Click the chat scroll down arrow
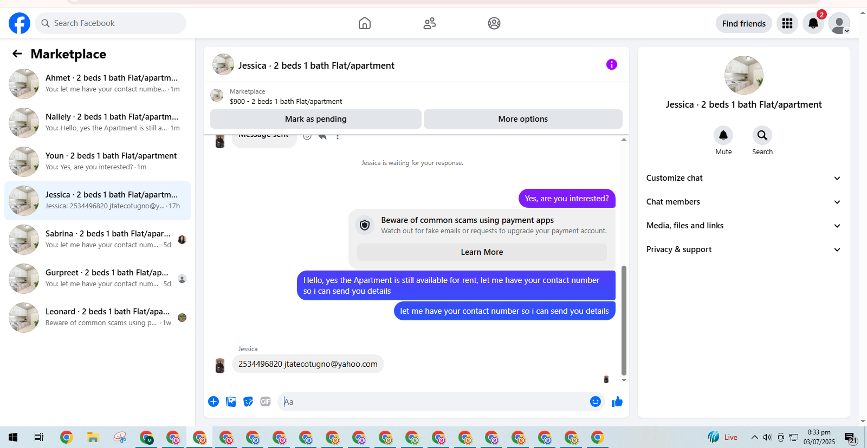The image size is (867, 448). (x=624, y=380)
